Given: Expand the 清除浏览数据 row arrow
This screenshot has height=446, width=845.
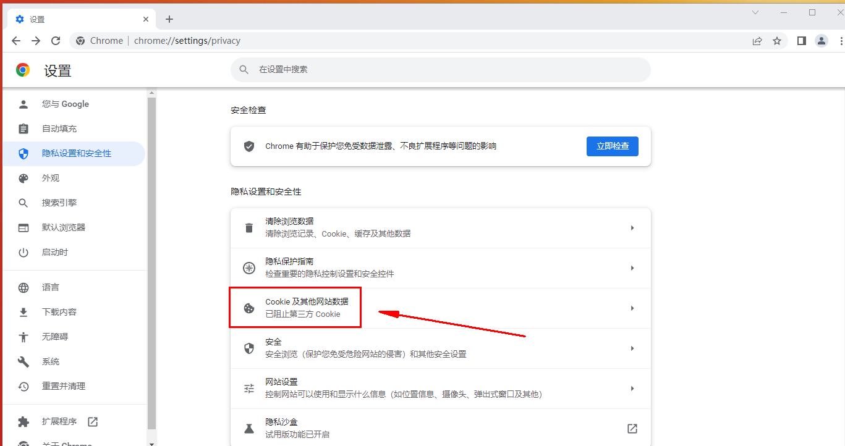Looking at the screenshot, I should tap(632, 228).
